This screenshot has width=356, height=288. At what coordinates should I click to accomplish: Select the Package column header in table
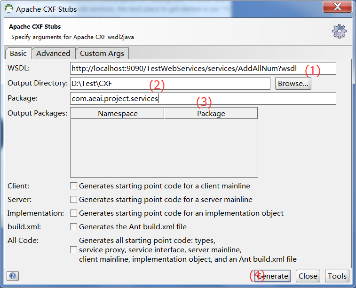pos(211,113)
